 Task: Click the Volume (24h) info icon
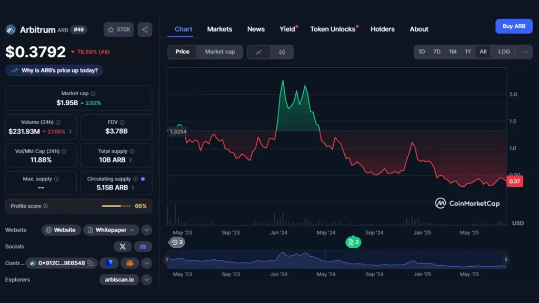click(58, 122)
